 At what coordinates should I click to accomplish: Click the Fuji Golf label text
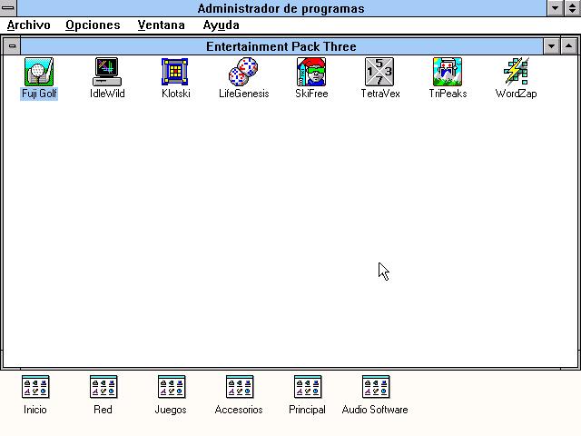pyautogui.click(x=39, y=94)
